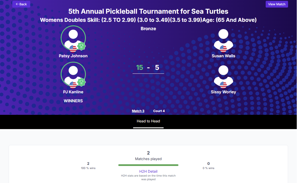297x183 pixels.
Task: Click Sissy Worley's profile avatar
Action: [223, 75]
